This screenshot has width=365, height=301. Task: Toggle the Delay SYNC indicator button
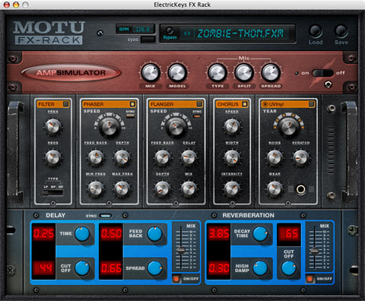[106, 216]
